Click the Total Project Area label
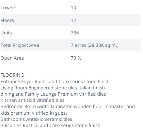 tap(20, 45)
